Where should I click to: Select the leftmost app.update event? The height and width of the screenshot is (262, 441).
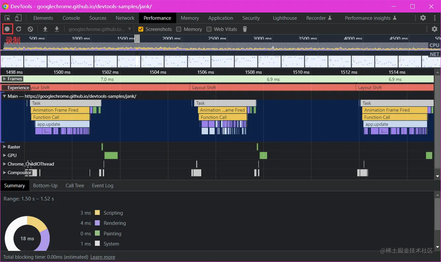pos(62,124)
